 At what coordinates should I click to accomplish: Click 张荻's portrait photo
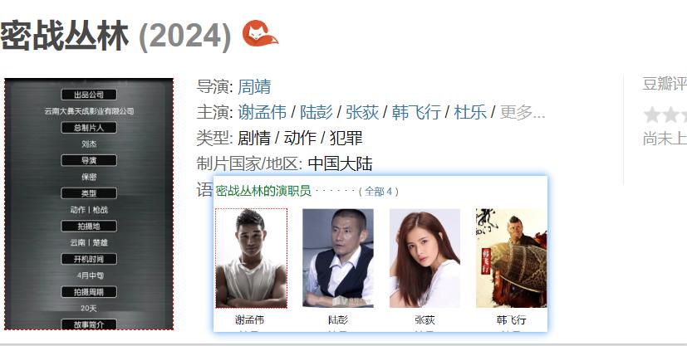tap(424, 258)
